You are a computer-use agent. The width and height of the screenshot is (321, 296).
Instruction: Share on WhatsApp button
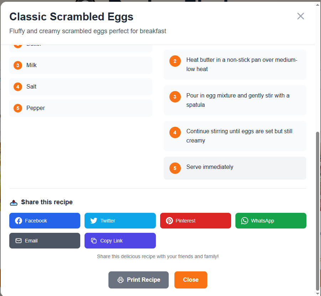(271, 221)
